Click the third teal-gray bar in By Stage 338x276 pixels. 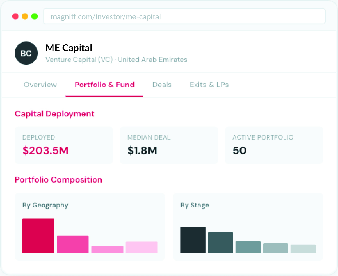pos(248,247)
